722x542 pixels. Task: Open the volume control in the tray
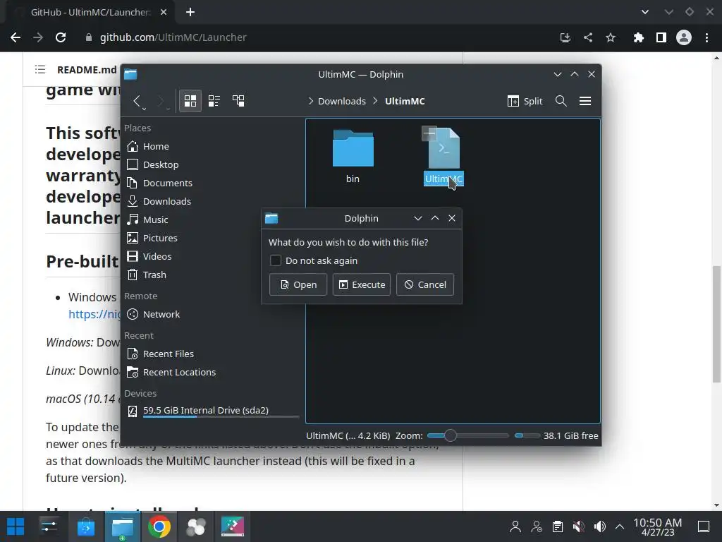coord(599,526)
